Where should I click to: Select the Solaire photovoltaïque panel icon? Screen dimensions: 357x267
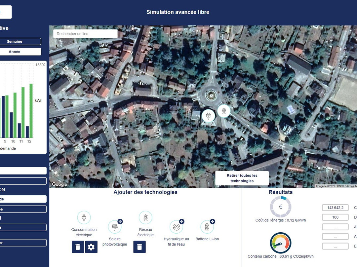click(114, 227)
